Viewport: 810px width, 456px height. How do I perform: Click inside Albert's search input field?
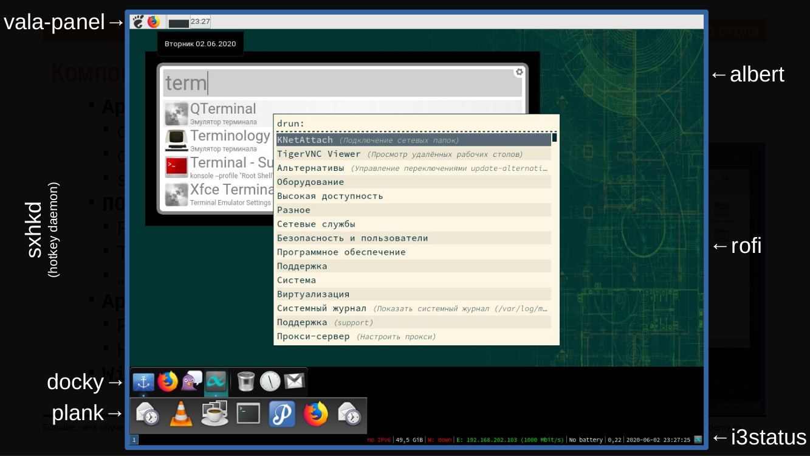click(x=340, y=82)
